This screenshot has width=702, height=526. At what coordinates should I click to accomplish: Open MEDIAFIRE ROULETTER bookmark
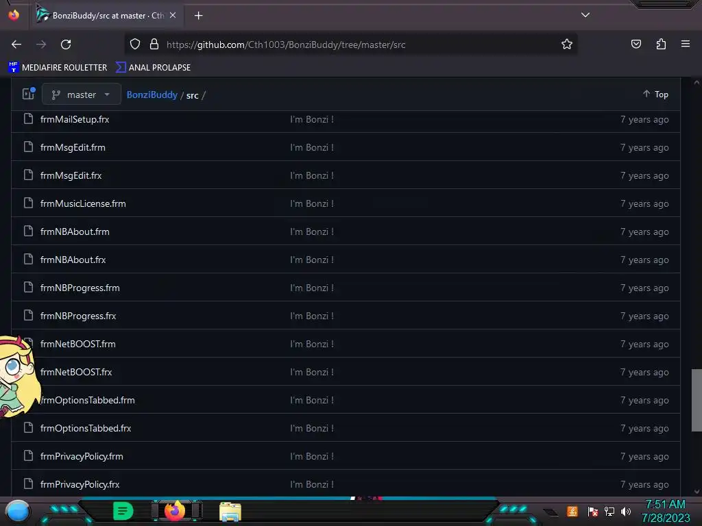click(x=58, y=68)
